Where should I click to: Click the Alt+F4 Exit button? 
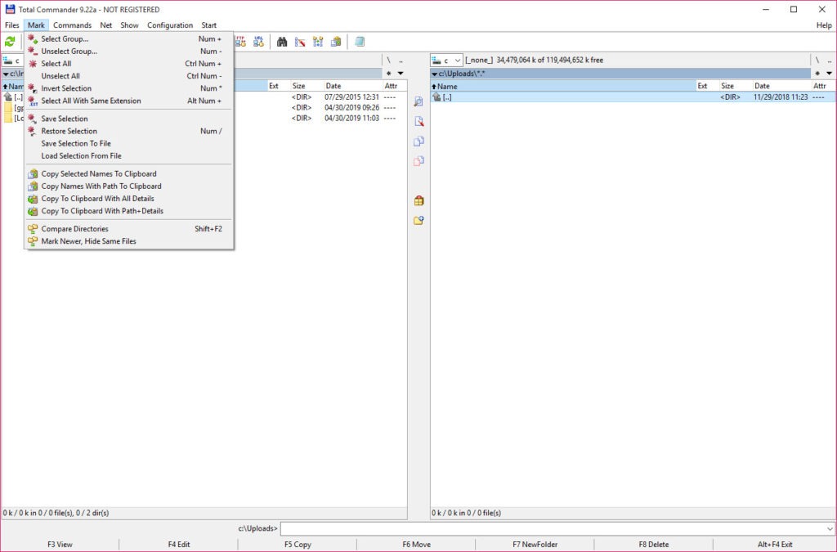[x=775, y=545]
